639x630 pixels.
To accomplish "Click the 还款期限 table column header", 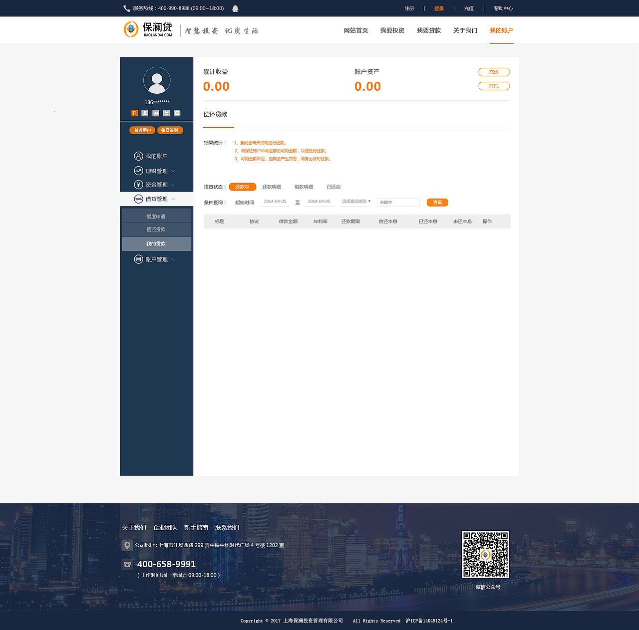I will (350, 221).
